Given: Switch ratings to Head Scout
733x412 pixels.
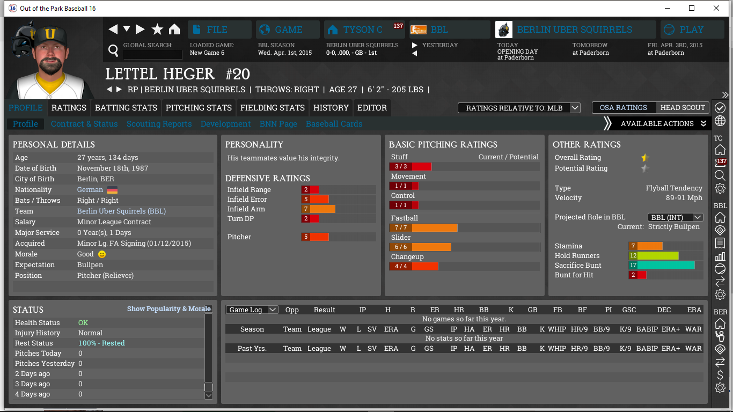Looking at the screenshot, I should [x=683, y=108].
